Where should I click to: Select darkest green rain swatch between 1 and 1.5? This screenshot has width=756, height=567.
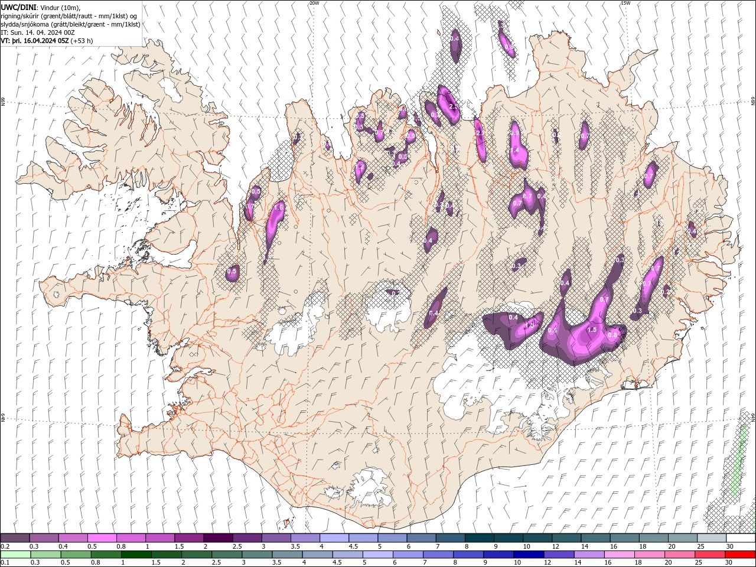(x=136, y=555)
